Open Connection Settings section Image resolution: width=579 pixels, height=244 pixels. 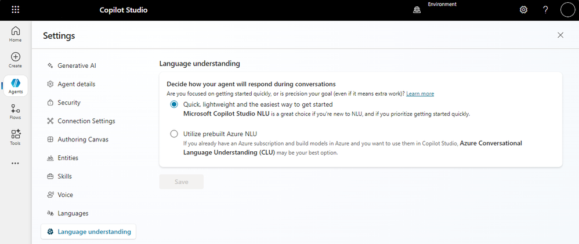86,121
